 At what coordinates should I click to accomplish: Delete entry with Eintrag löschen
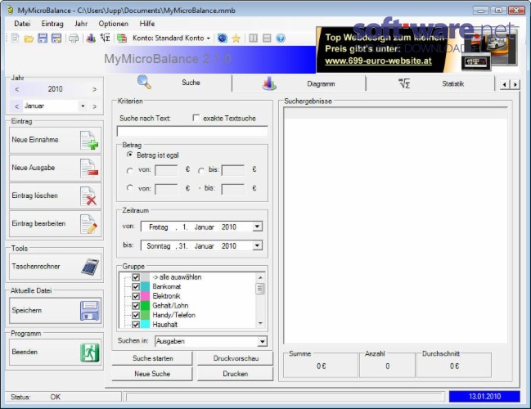click(55, 196)
